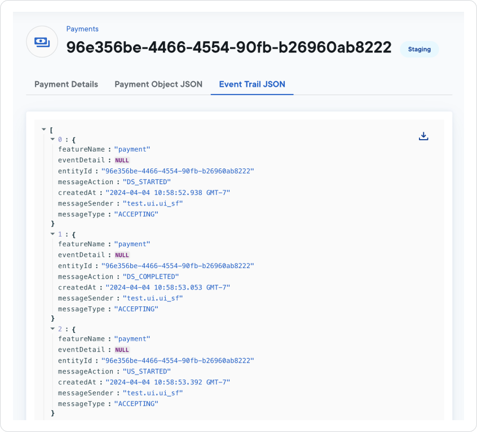Collapse event entry 2
Viewport: 477px width, 432px height.
click(52, 329)
